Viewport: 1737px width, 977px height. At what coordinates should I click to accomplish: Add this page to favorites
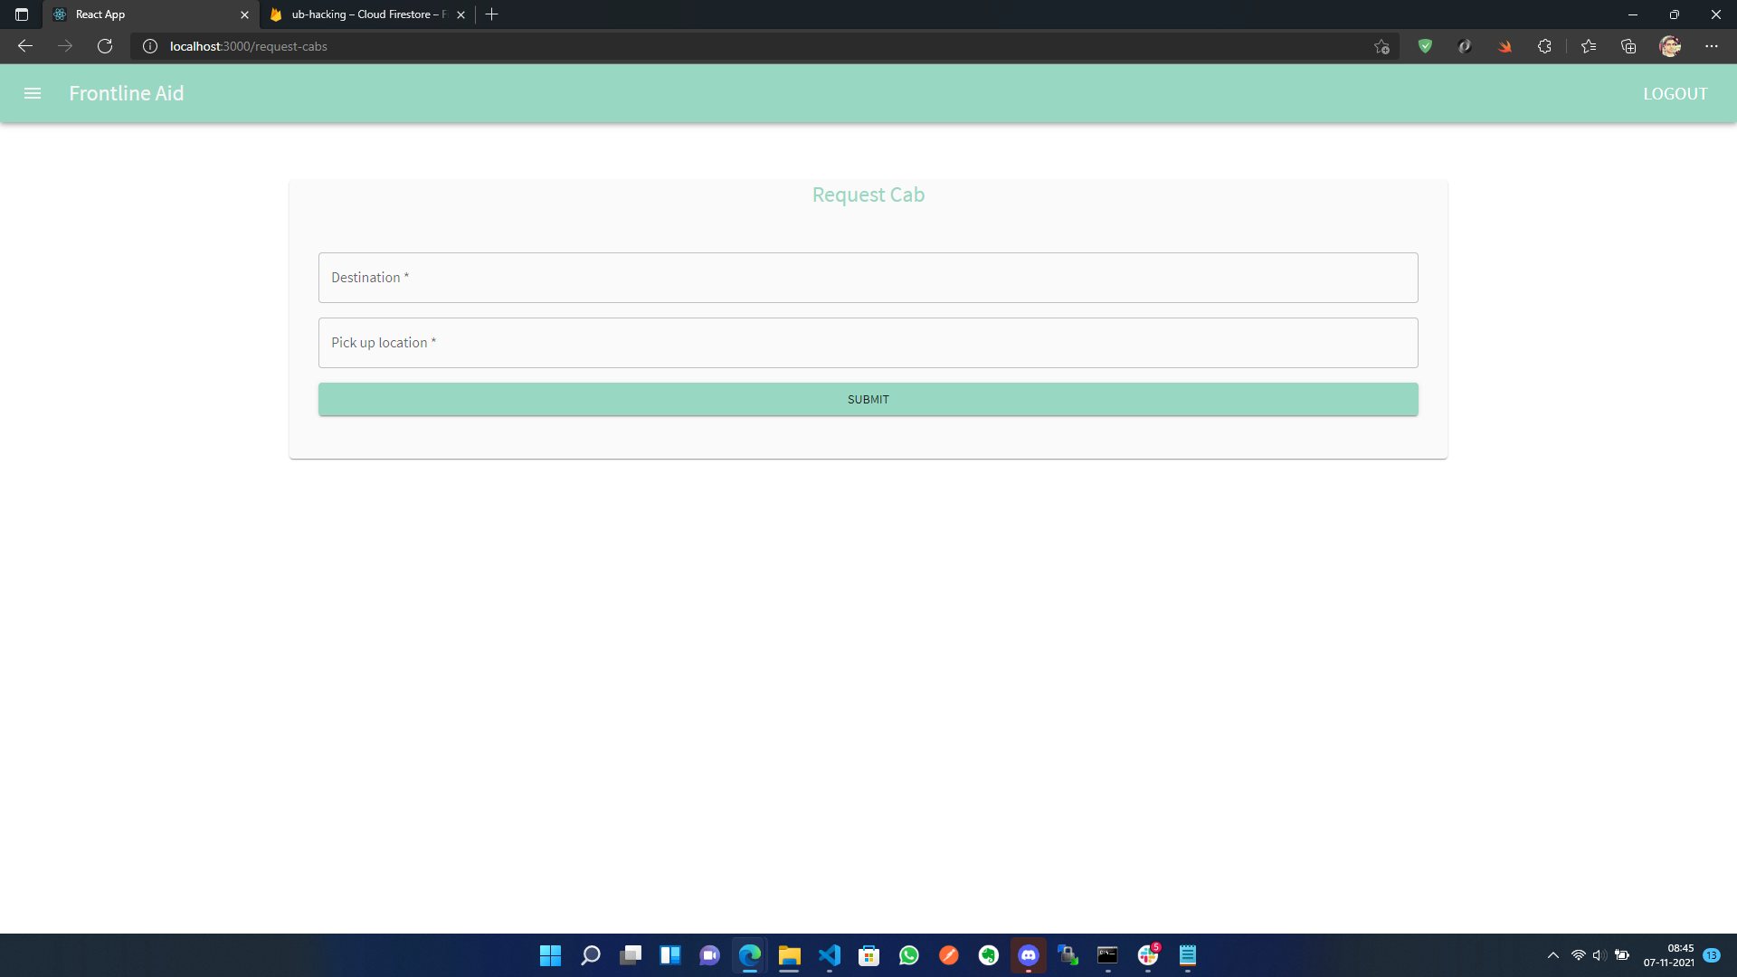click(x=1381, y=46)
